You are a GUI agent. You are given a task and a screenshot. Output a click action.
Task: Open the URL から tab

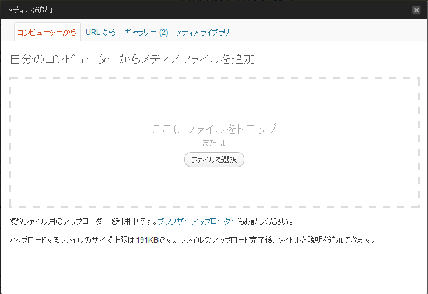click(x=101, y=32)
